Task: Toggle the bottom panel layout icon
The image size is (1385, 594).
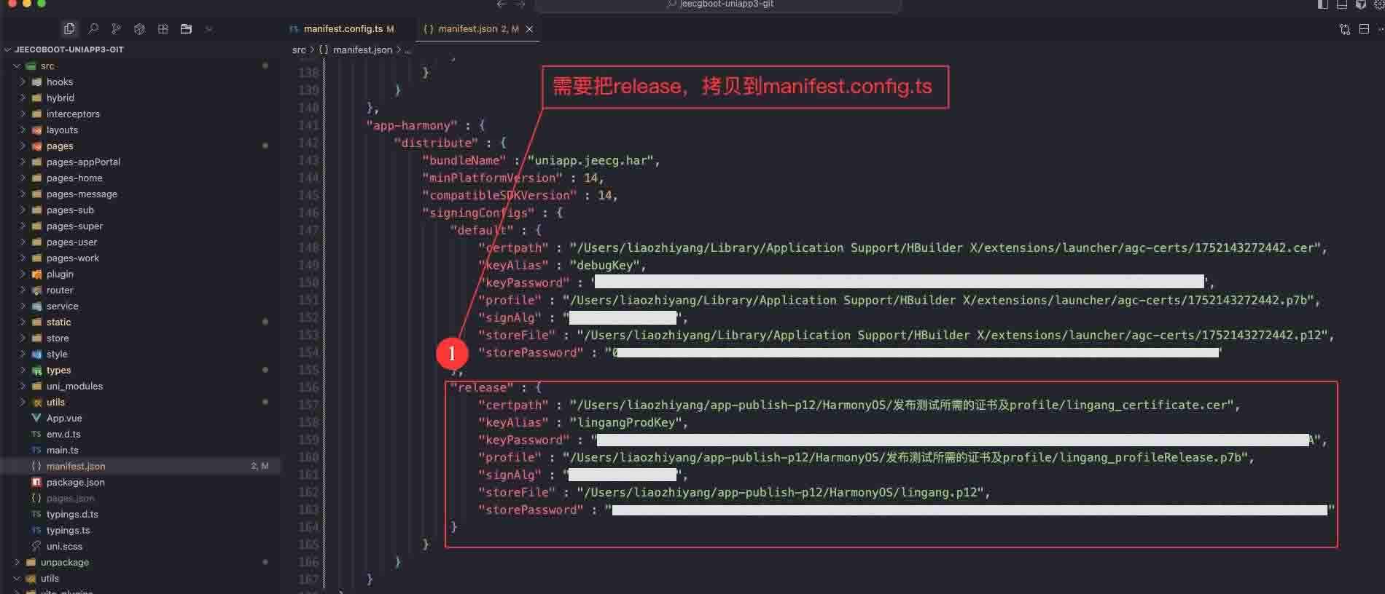Action: point(1342,4)
